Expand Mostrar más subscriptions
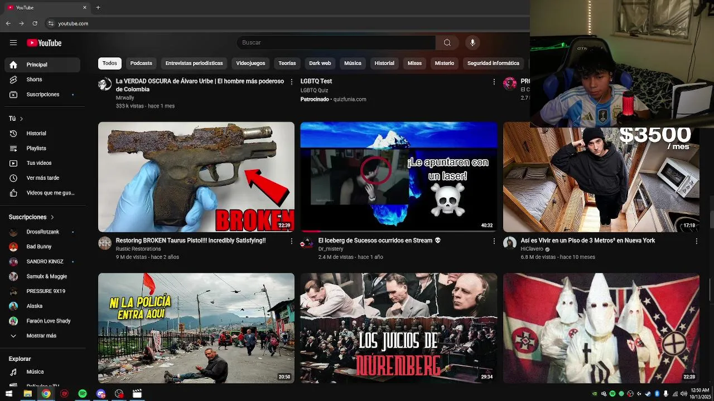The height and width of the screenshot is (401, 714). tap(42, 336)
